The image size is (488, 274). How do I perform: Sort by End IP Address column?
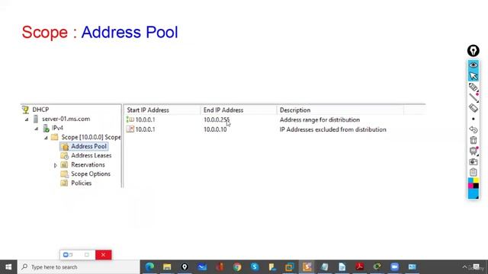[x=239, y=110]
